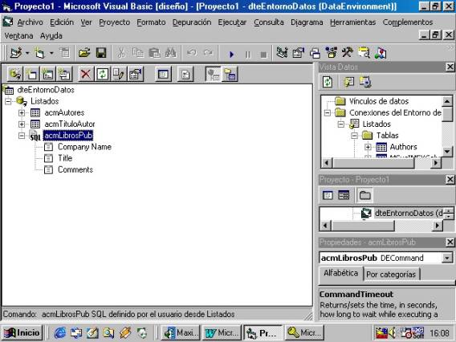
Task: Select the Company Name field
Action: tap(84, 147)
